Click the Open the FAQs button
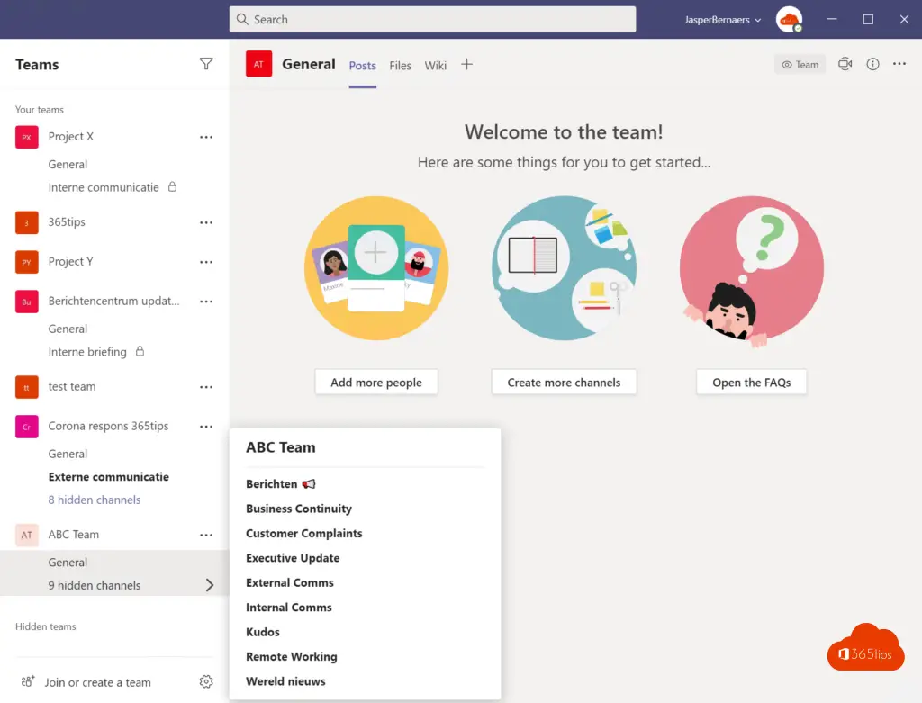This screenshot has width=922, height=703. click(752, 382)
